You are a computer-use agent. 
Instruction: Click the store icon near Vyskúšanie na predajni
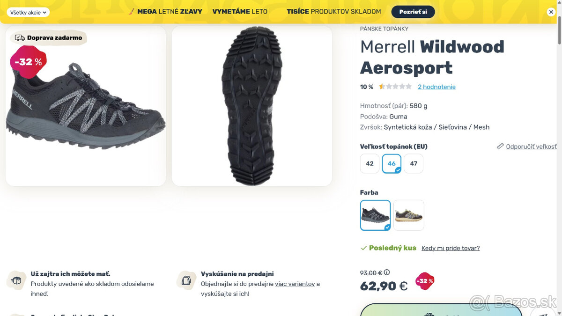tap(186, 279)
